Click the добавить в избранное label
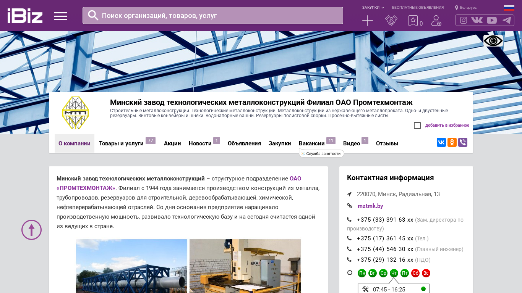 click(x=447, y=126)
